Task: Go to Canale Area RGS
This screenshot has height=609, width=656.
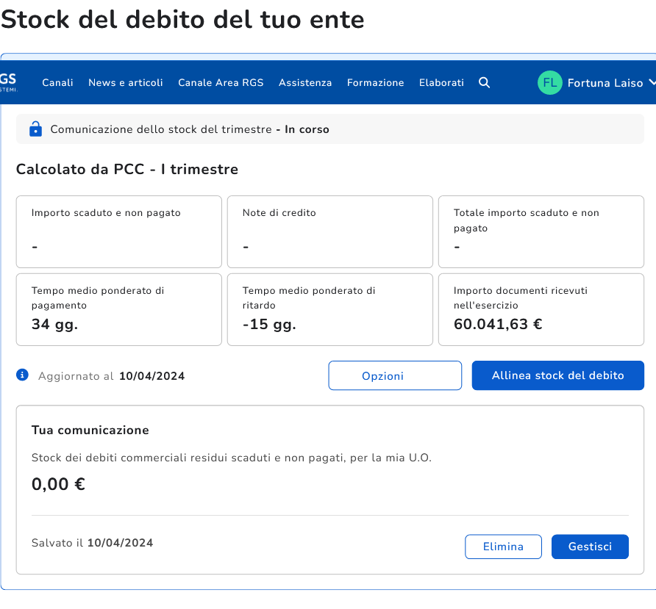Action: [221, 83]
